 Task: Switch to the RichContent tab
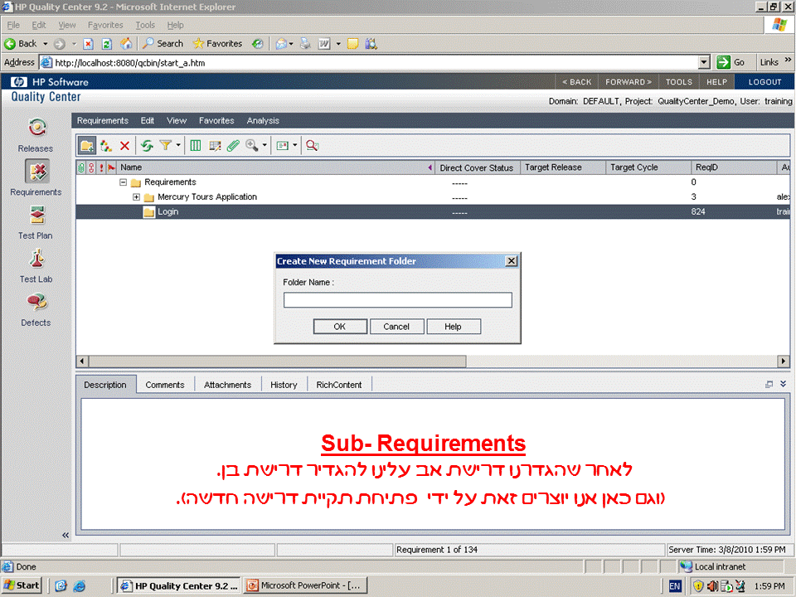pyautogui.click(x=338, y=385)
